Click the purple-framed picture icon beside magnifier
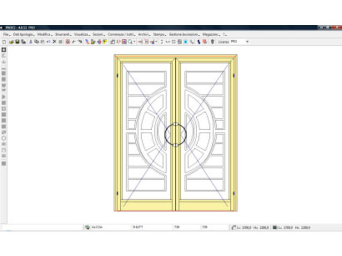This screenshot has width=342, height=256. 124,42
